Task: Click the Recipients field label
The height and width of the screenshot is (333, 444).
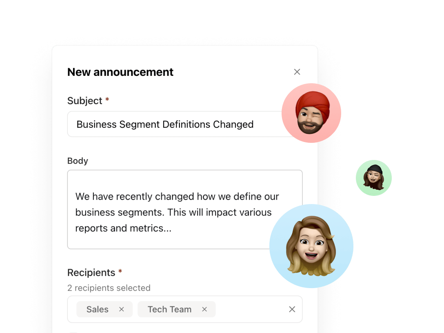Action: (91, 273)
